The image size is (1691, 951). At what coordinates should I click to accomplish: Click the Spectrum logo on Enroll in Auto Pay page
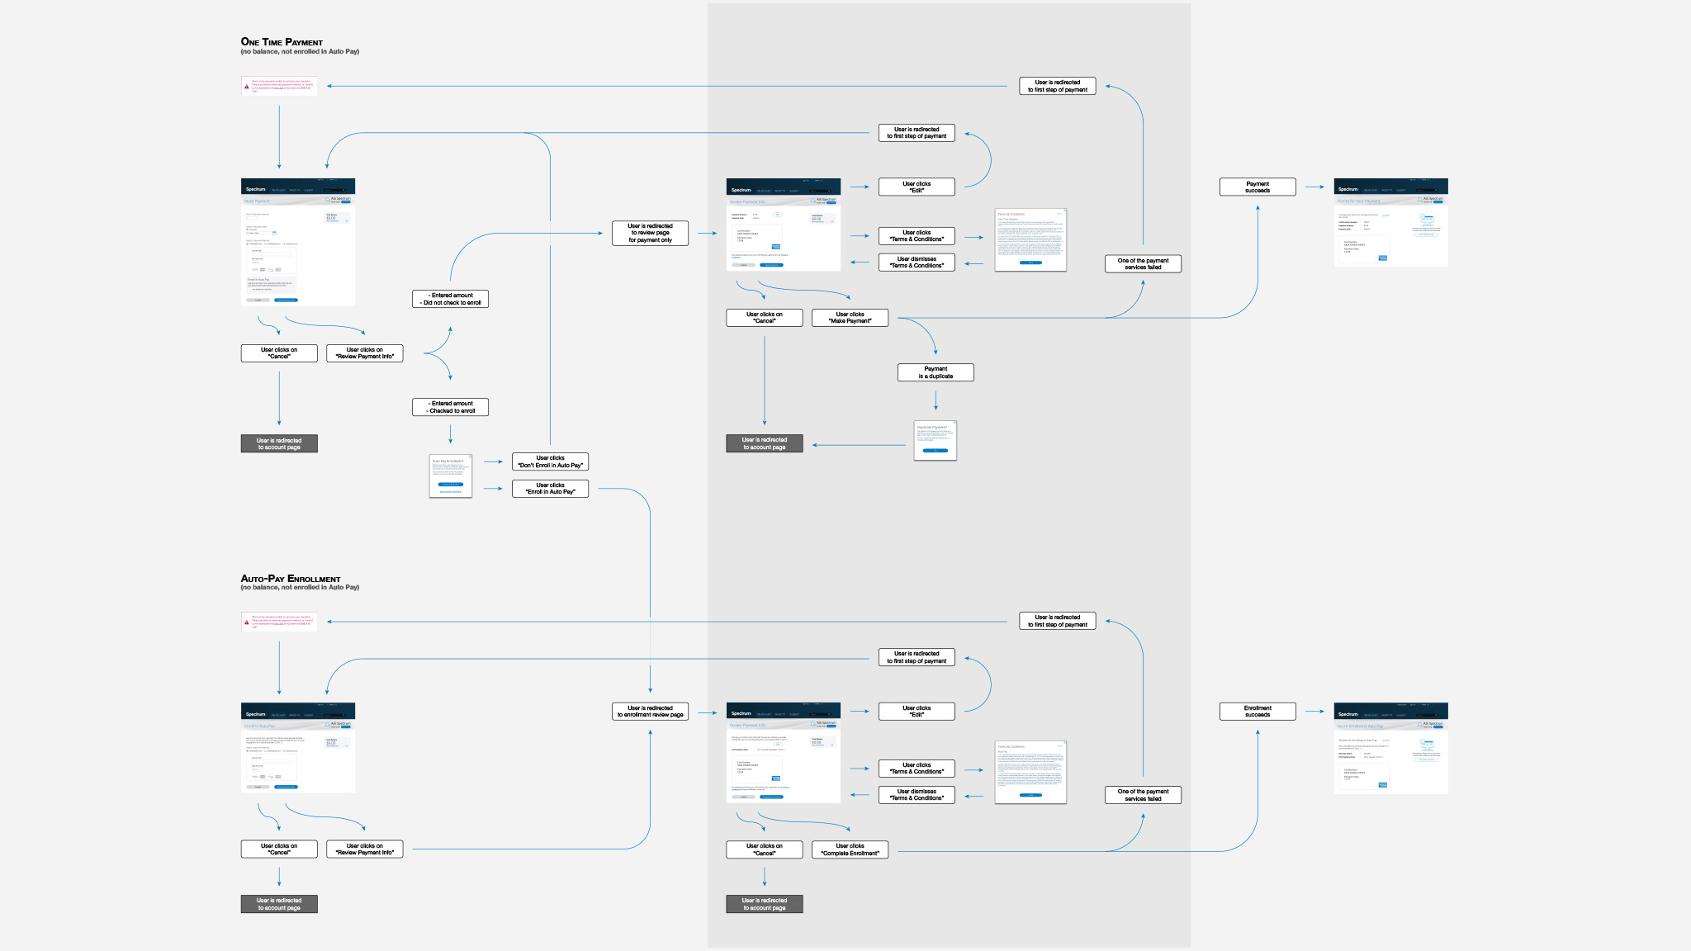click(255, 714)
